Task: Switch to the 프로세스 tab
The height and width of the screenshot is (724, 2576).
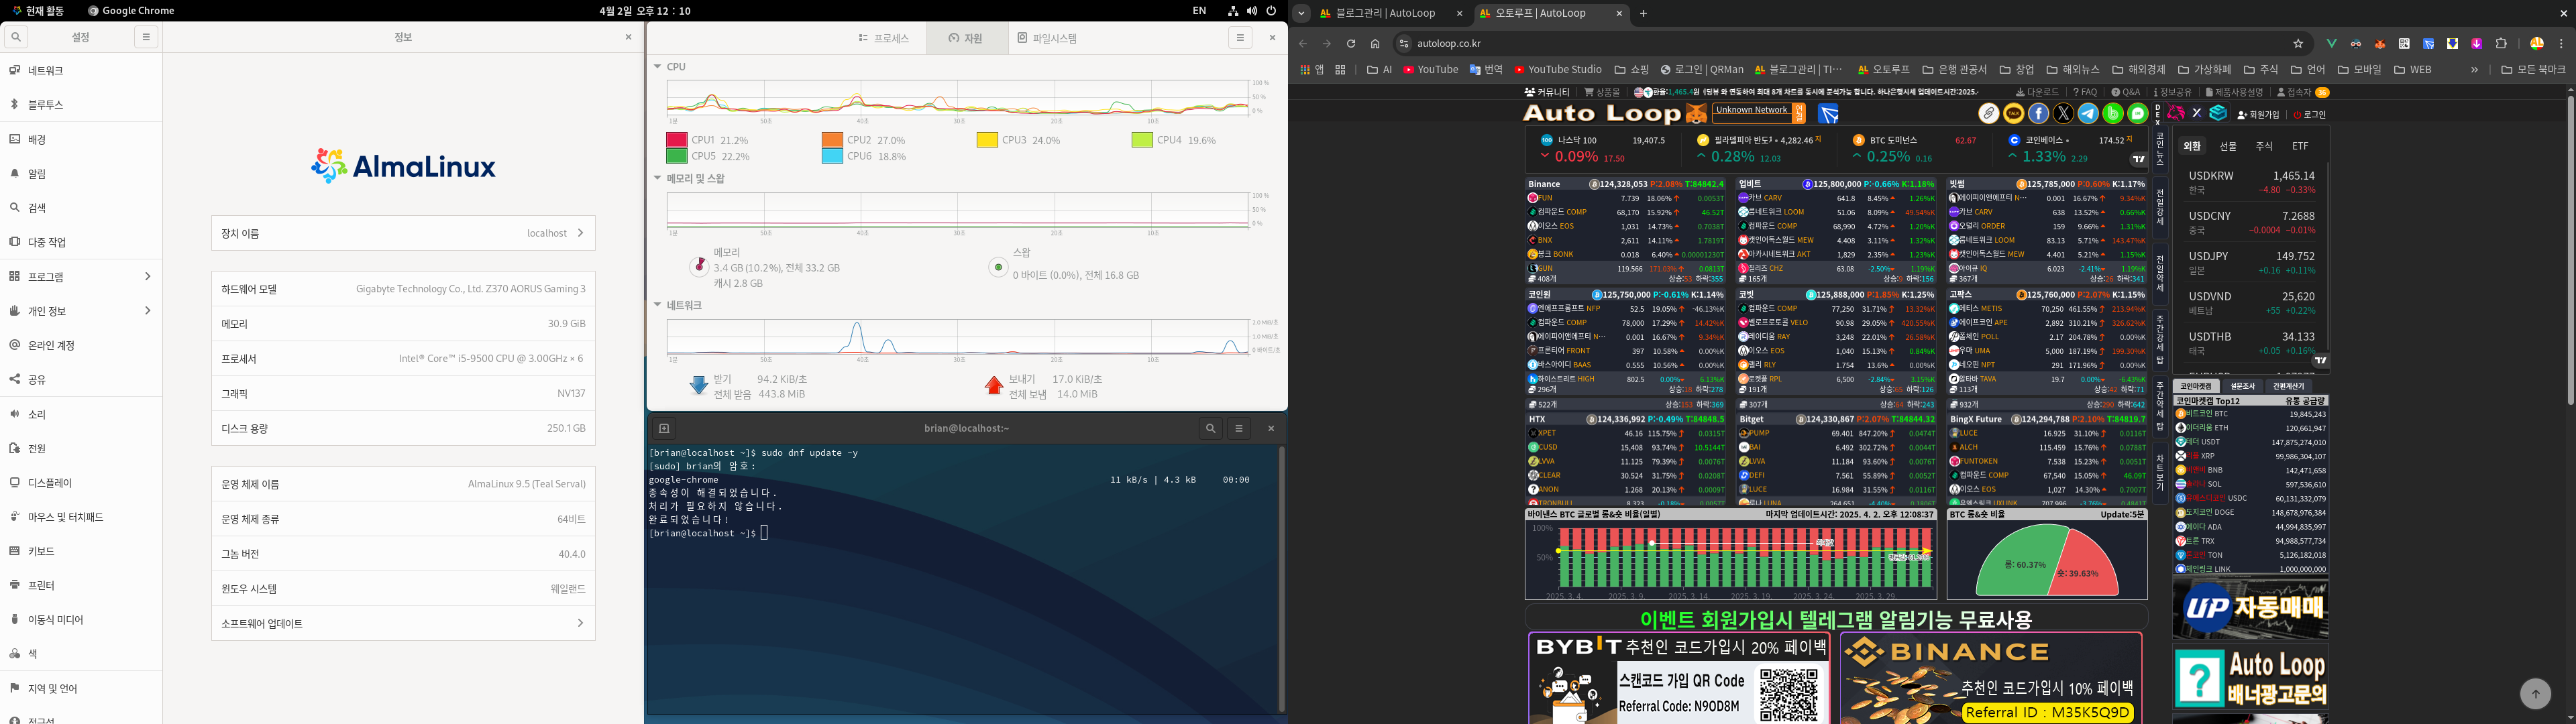Action: pos(884,38)
